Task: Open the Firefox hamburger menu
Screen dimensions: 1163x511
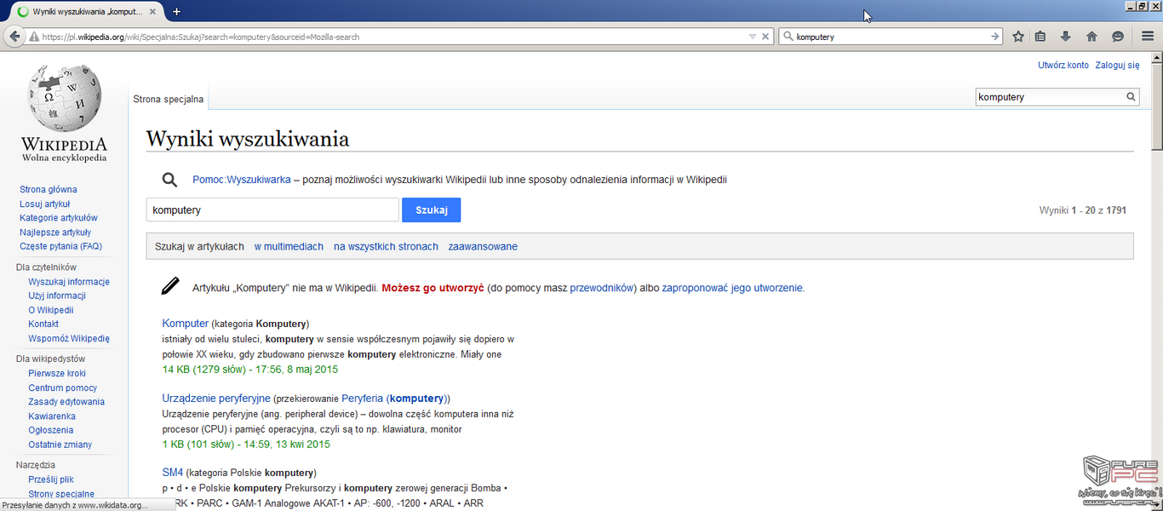Action: (x=1148, y=37)
